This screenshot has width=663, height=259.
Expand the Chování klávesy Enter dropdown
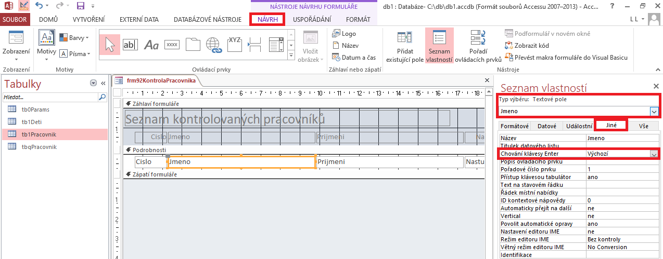pyautogui.click(x=654, y=154)
